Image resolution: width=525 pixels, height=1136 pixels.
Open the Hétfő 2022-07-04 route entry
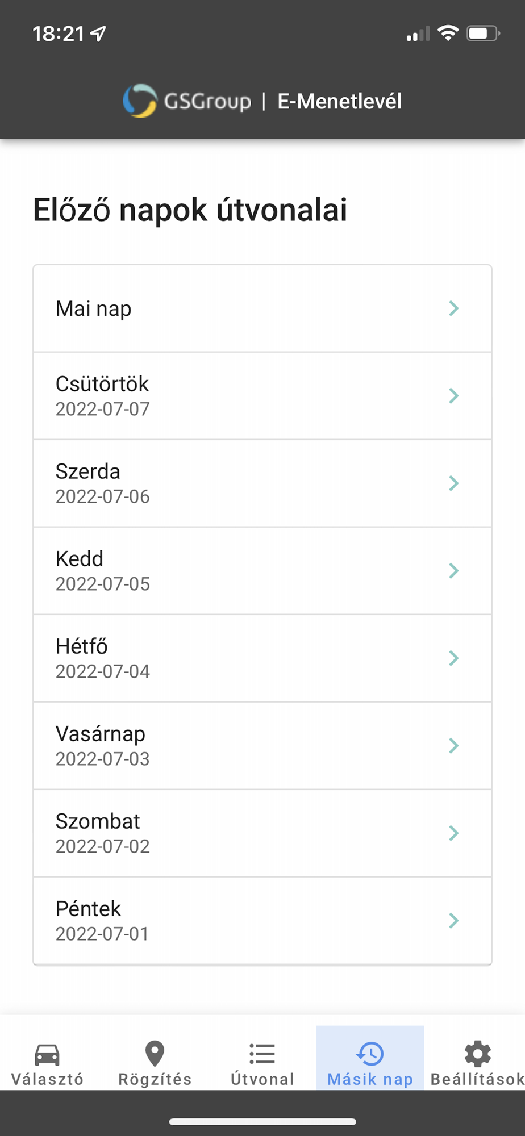click(262, 658)
